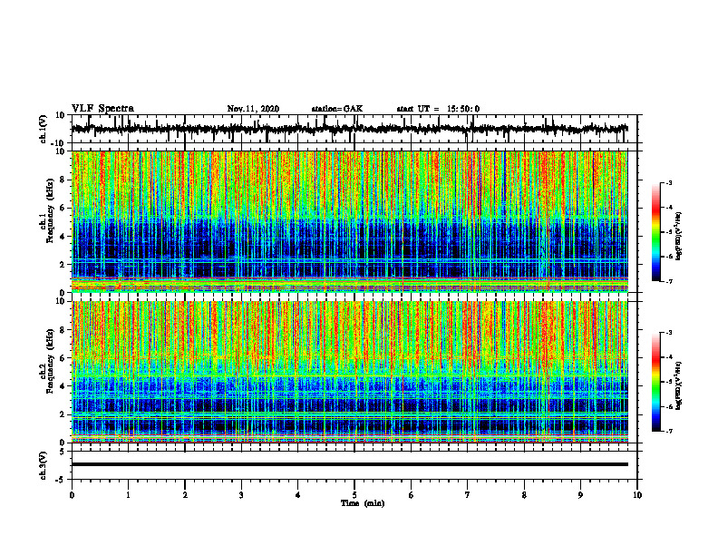Click the "8" tick label on the time axis
The width and height of the screenshot is (718, 555).
pos(524,495)
